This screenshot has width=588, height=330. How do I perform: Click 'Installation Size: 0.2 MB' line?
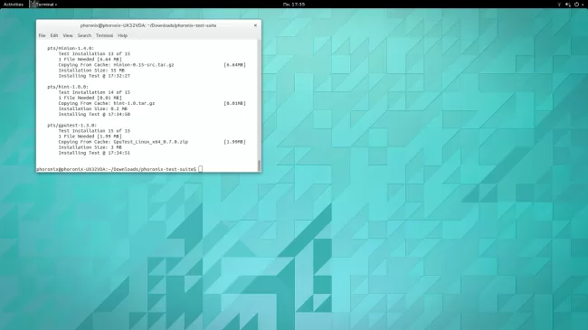pyautogui.click(x=92, y=108)
